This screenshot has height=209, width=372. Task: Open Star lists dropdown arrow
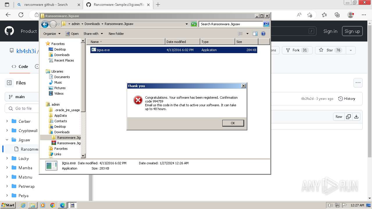click(x=351, y=50)
